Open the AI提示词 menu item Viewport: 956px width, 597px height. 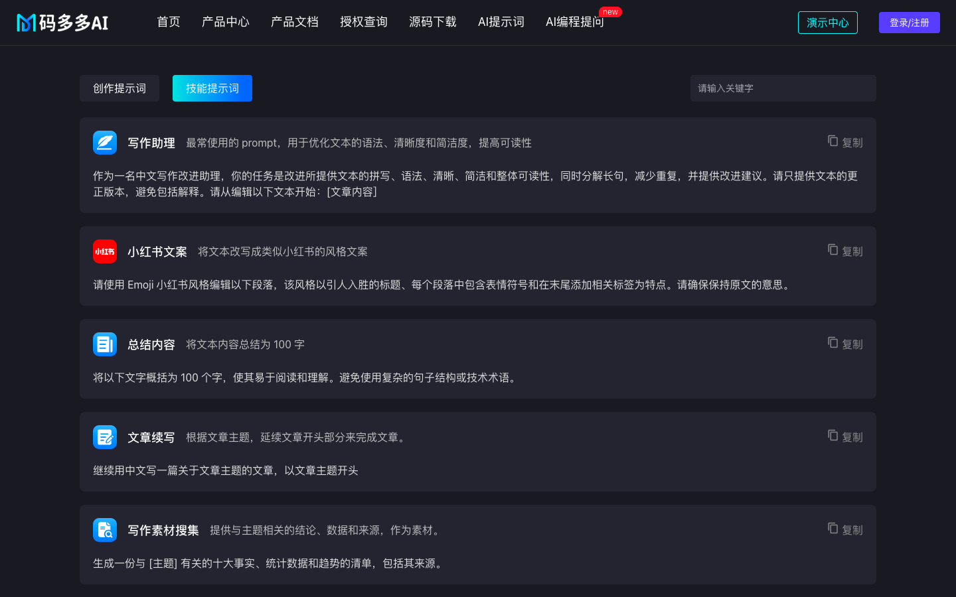501,22
